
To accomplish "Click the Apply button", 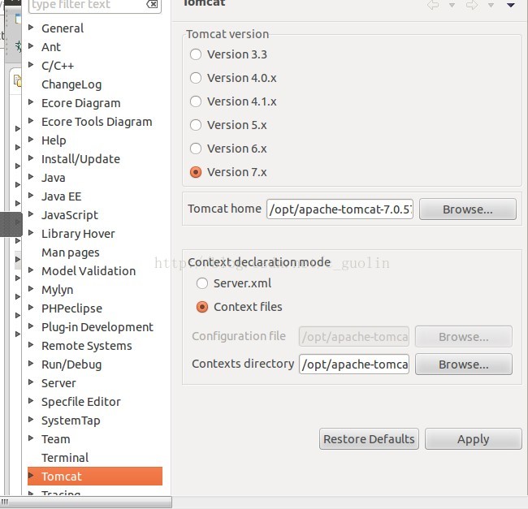I will 473,439.
